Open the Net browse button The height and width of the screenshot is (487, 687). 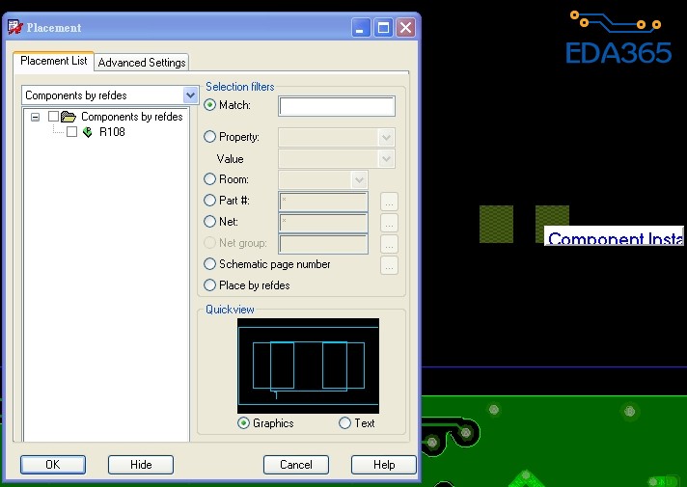pos(389,223)
